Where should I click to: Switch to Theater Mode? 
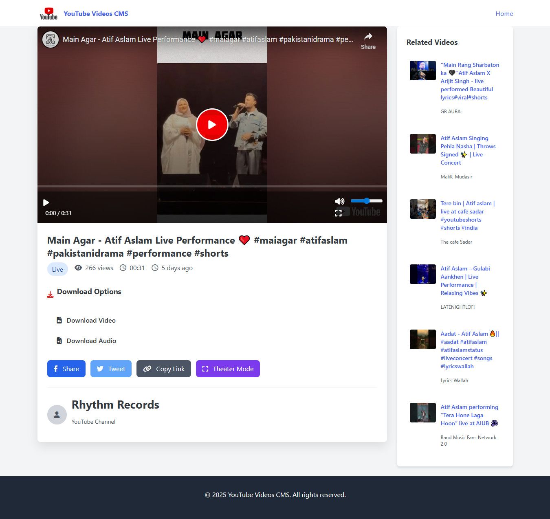click(x=228, y=369)
